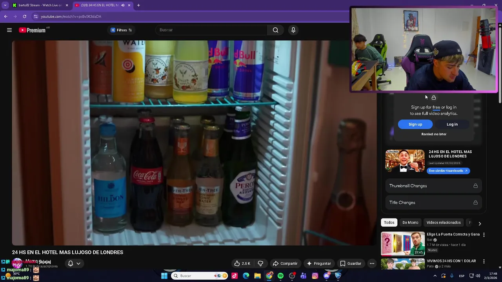Click the video player showing minibar
Screen dimensions: 502x282
point(194,143)
